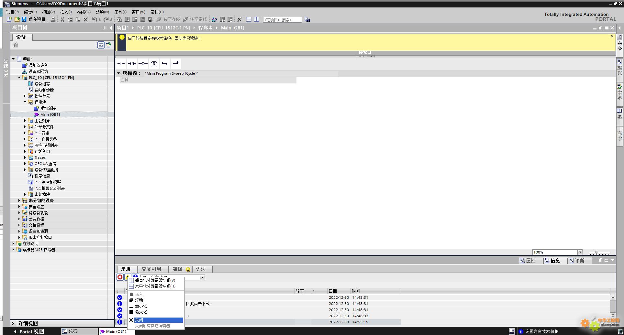Click the open branch icon

click(165, 64)
